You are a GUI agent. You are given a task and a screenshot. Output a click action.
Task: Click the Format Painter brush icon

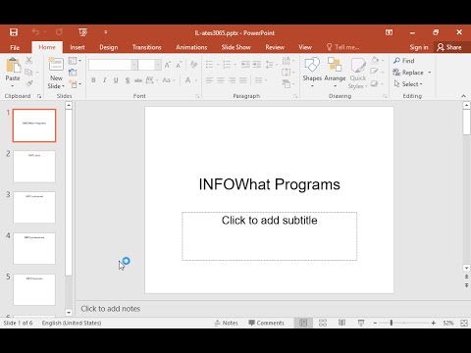click(29, 83)
